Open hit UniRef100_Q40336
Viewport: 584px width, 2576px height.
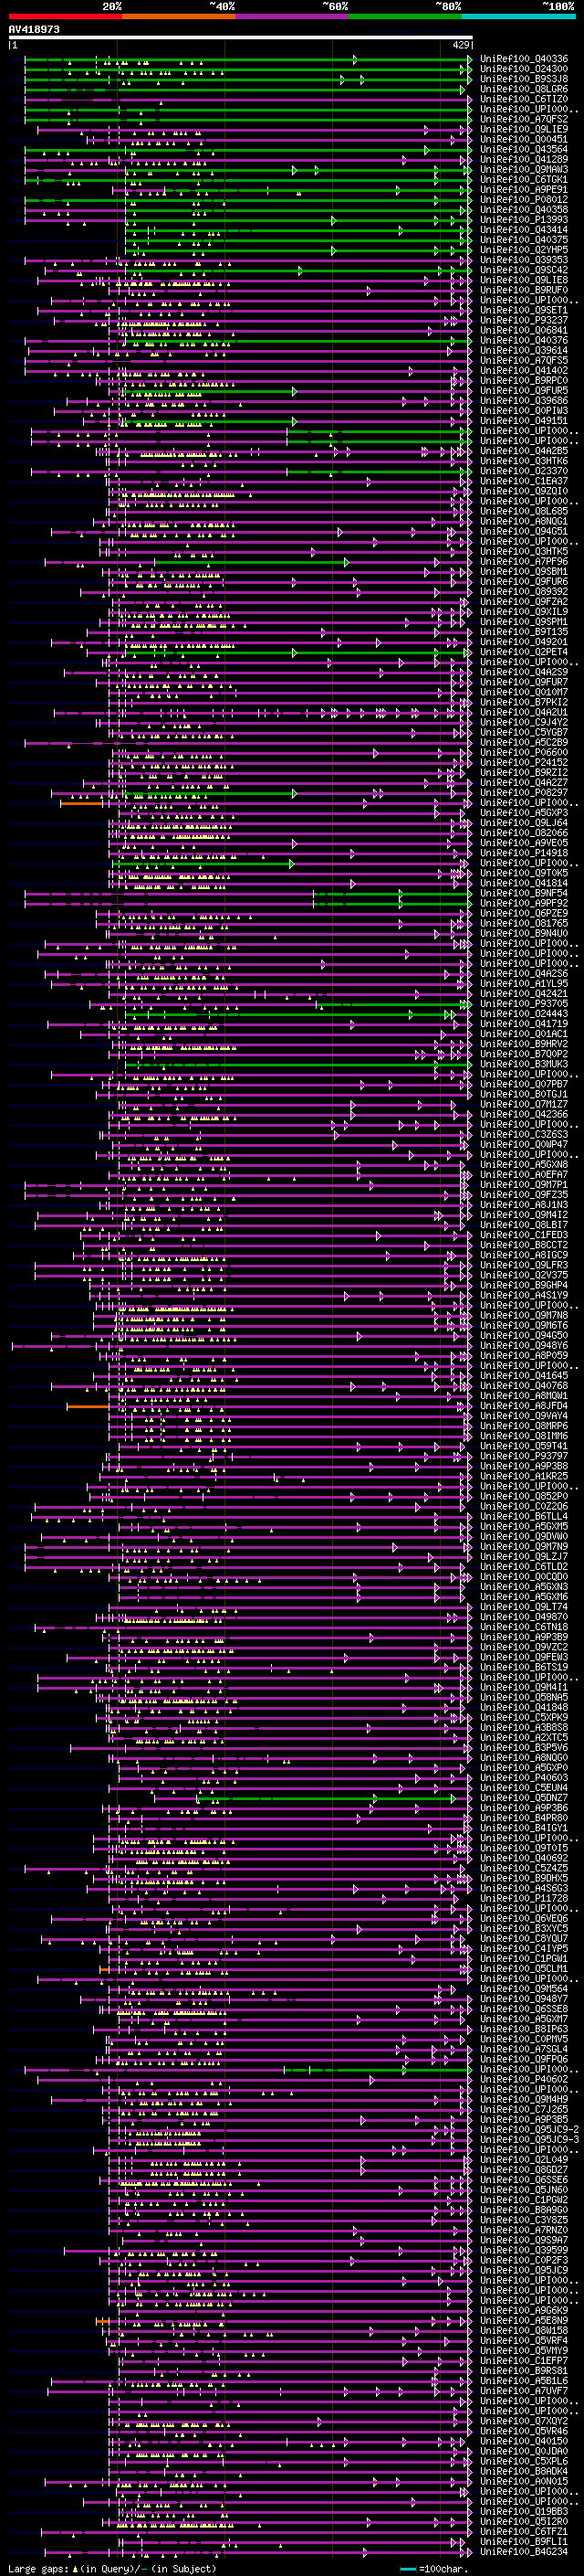coord(524,59)
